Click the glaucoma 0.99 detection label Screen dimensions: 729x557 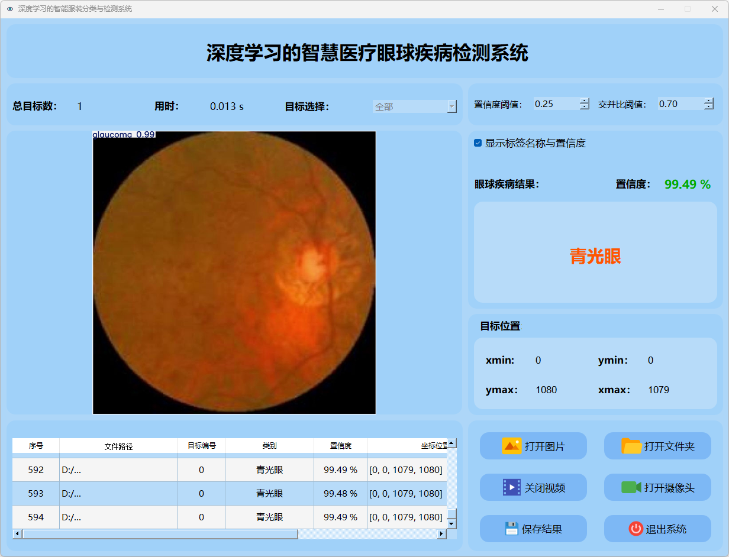point(124,135)
